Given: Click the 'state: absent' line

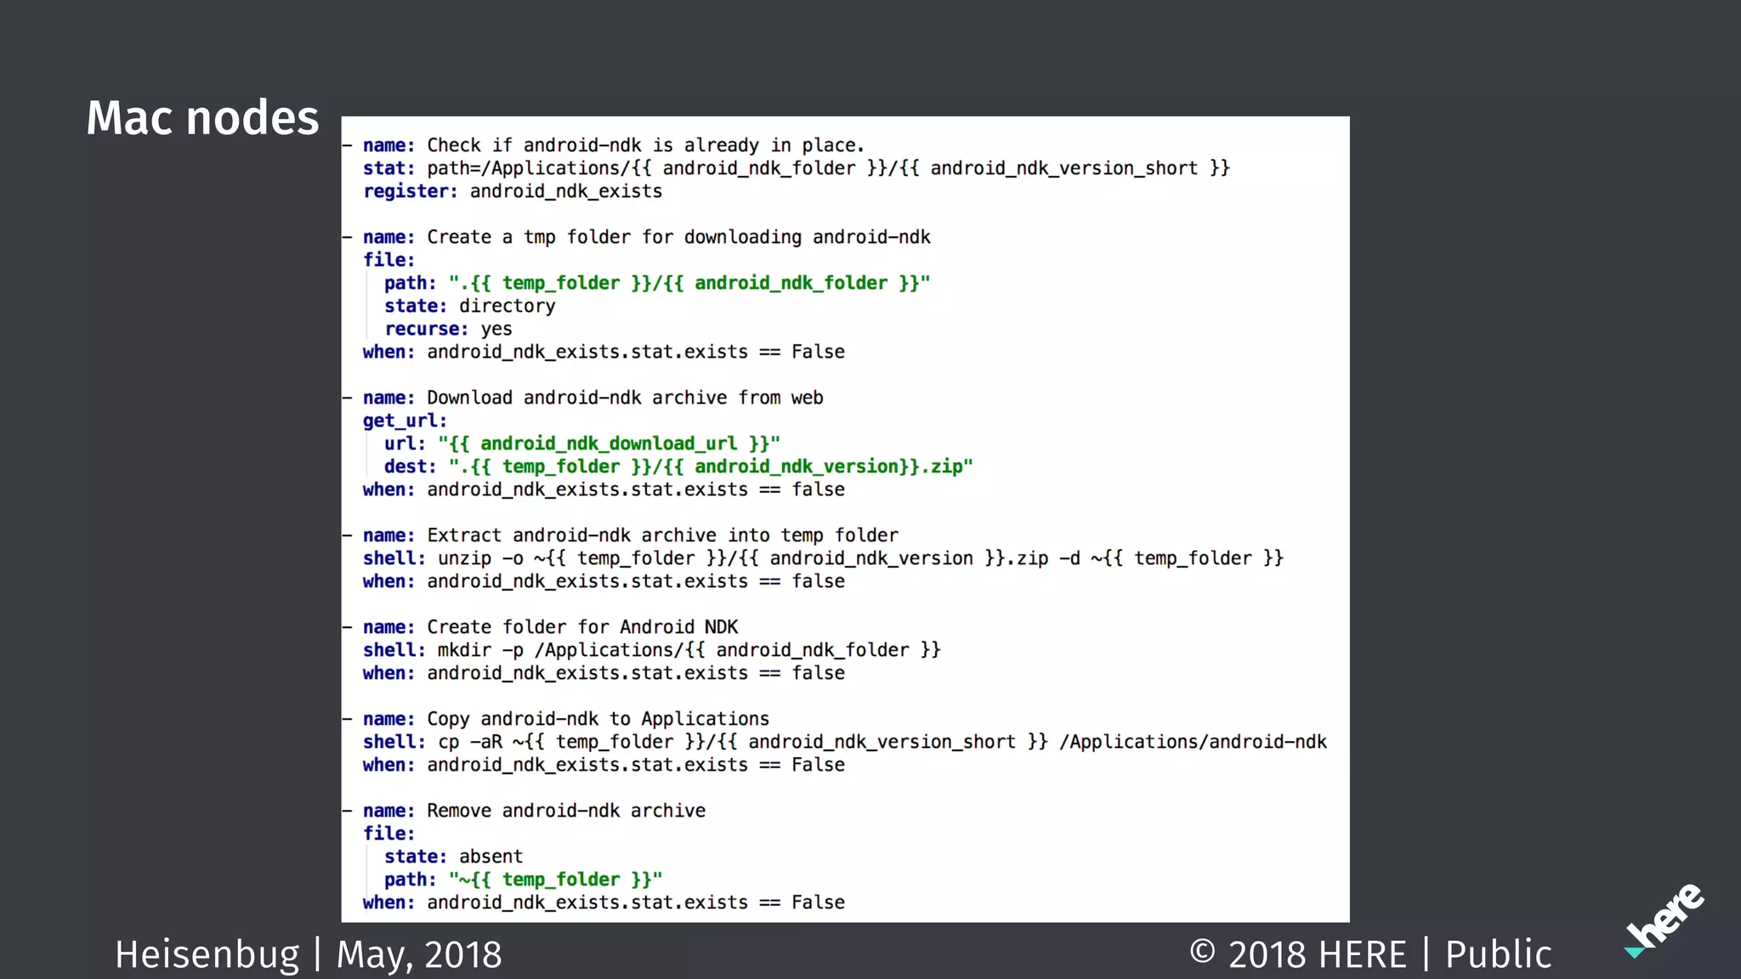Looking at the screenshot, I should pos(453,857).
